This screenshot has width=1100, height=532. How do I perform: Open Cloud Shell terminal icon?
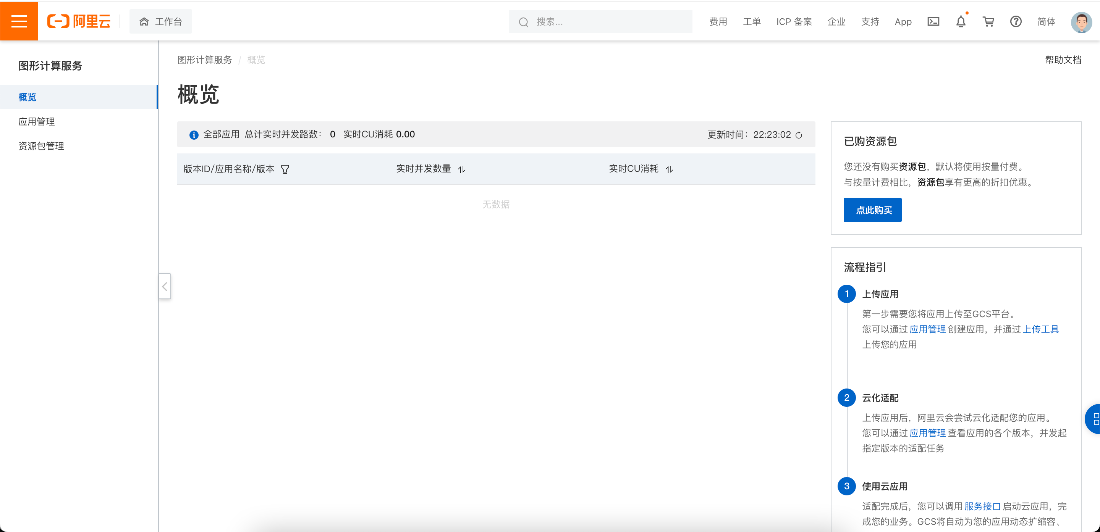point(933,21)
